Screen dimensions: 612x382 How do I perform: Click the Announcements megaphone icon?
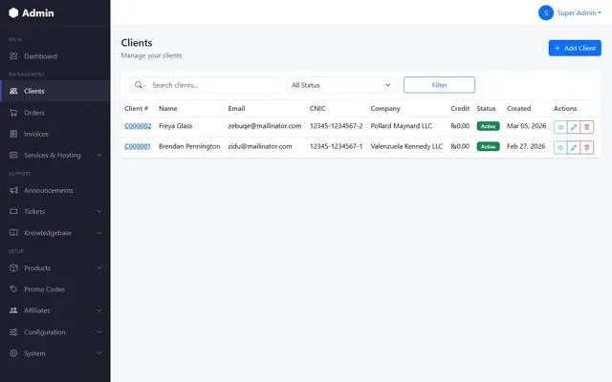click(x=13, y=190)
